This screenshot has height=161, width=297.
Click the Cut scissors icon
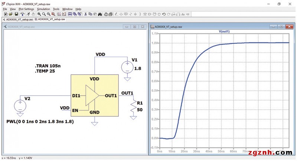pos(86,14)
